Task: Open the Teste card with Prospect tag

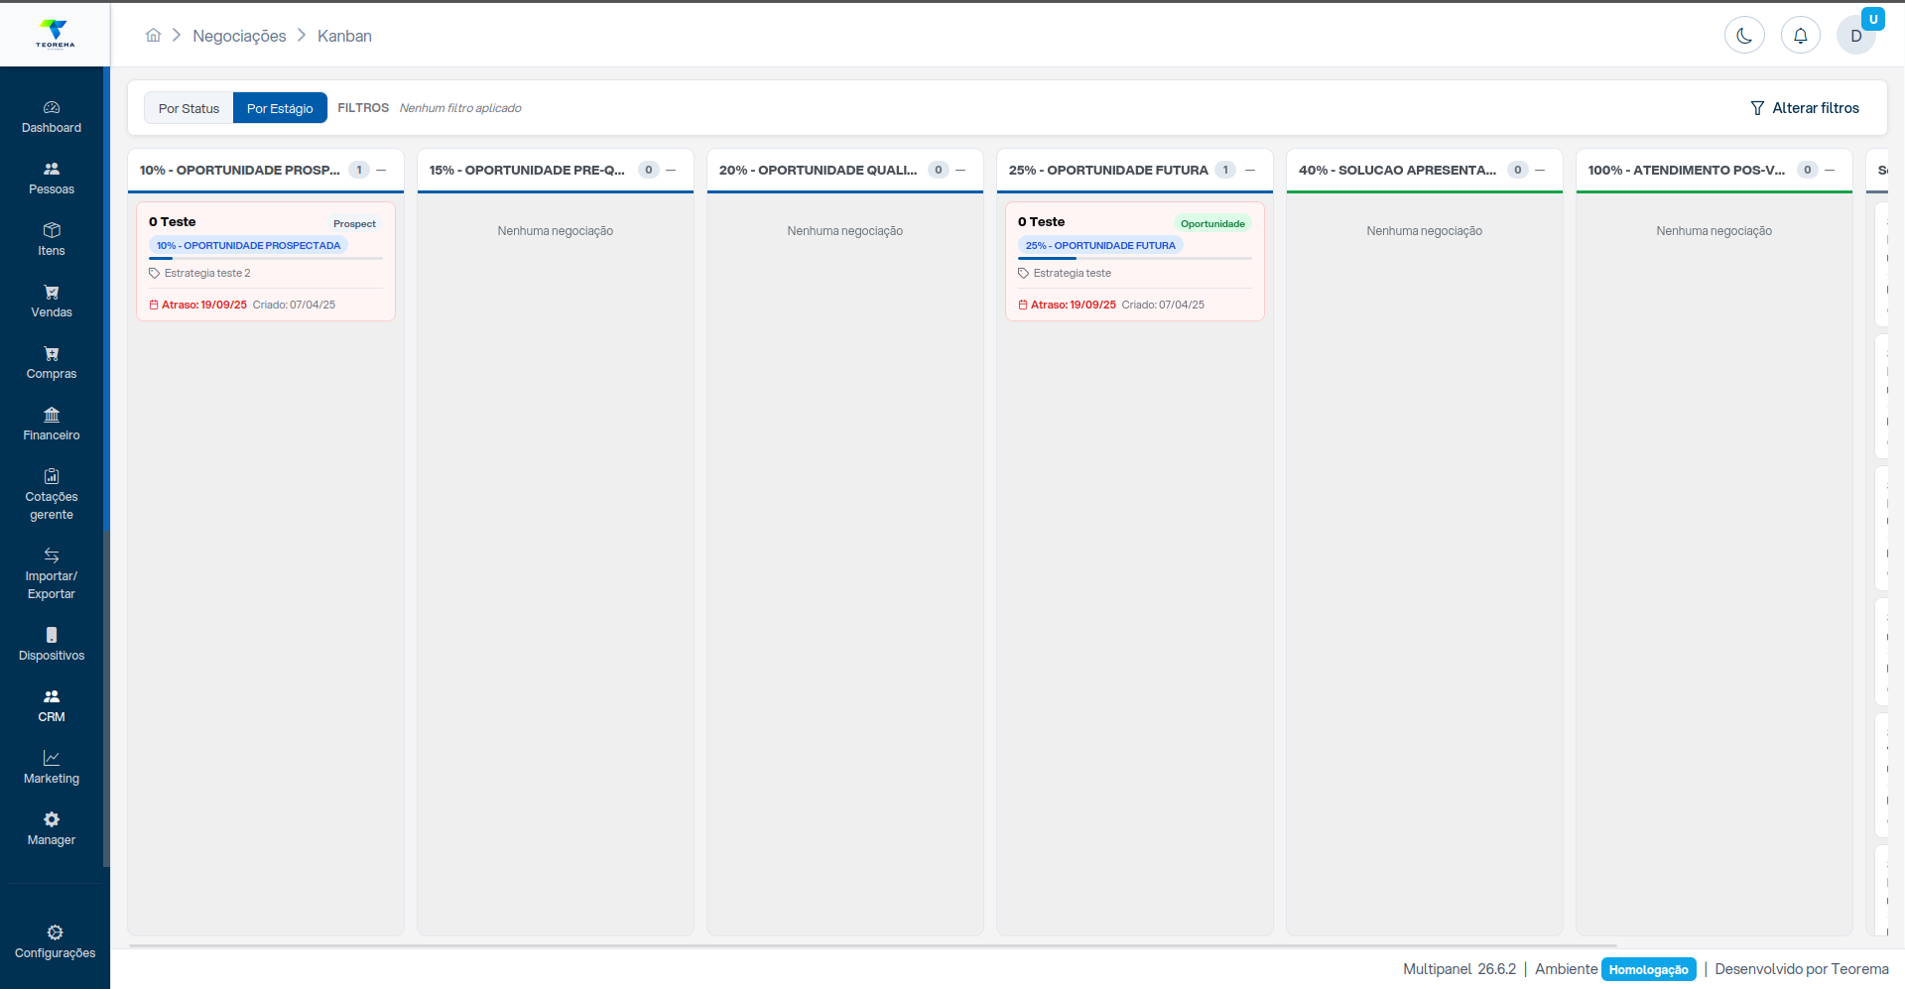Action: (x=266, y=262)
